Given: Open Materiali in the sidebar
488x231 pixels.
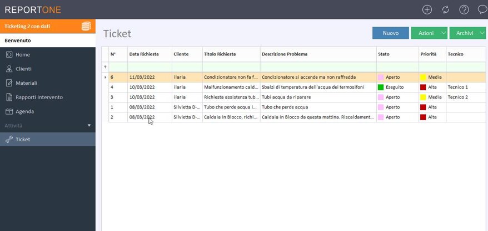Looking at the screenshot, I should click(x=26, y=83).
